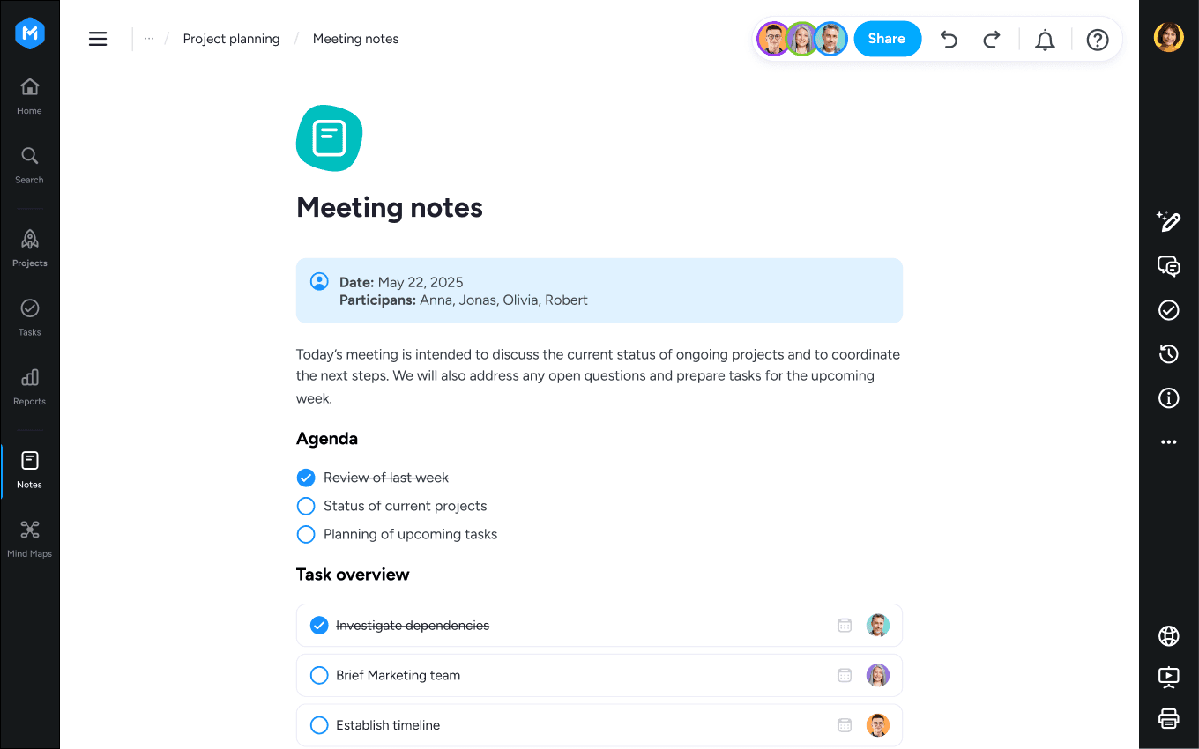Uncheck the 'Review of last week' item
This screenshot has height=749, width=1199.
[306, 478]
